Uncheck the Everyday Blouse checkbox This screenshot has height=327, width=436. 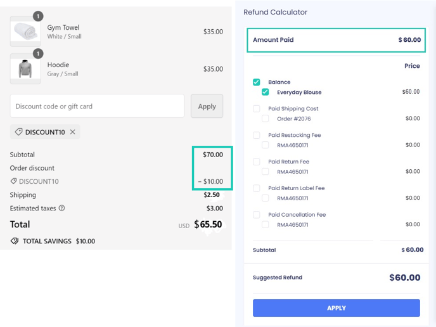point(266,92)
